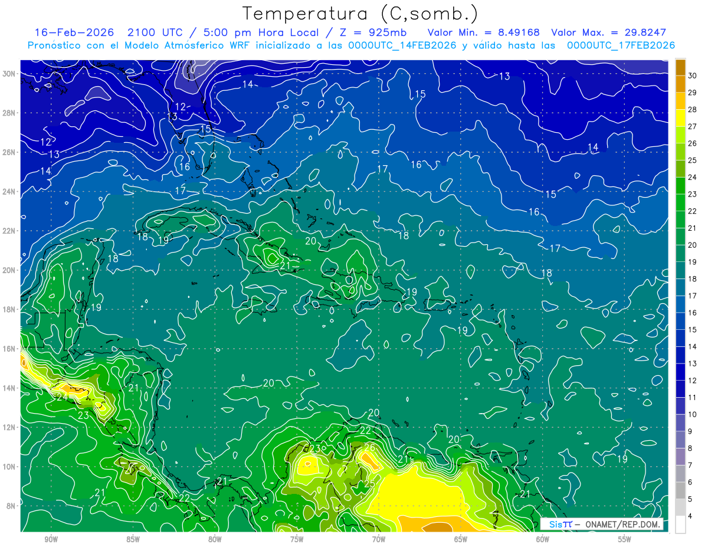The width and height of the screenshot is (708, 547).
Task: Click the 8N latitude axis label
Action: click(x=12, y=506)
